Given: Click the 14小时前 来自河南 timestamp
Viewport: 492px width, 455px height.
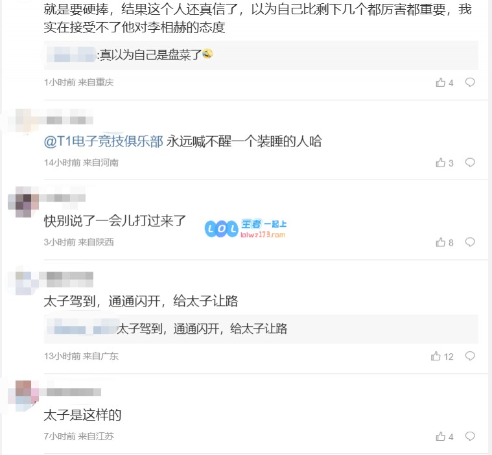Looking at the screenshot, I should pyautogui.click(x=81, y=163).
